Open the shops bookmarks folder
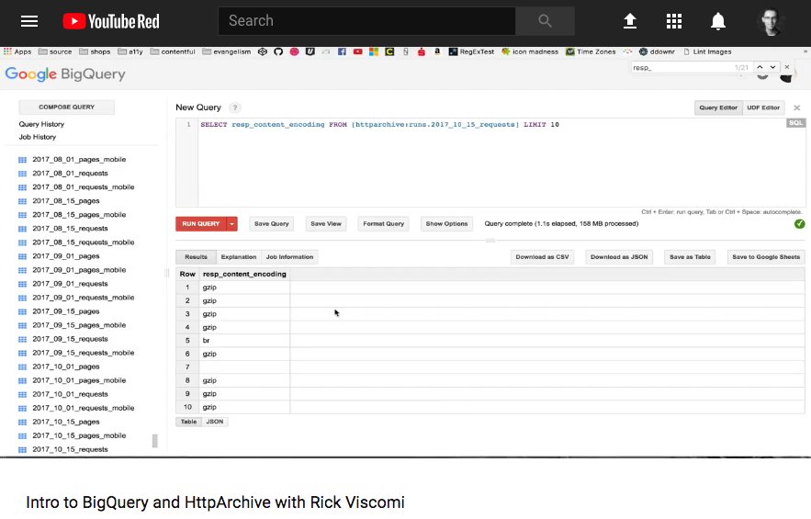 tap(95, 51)
